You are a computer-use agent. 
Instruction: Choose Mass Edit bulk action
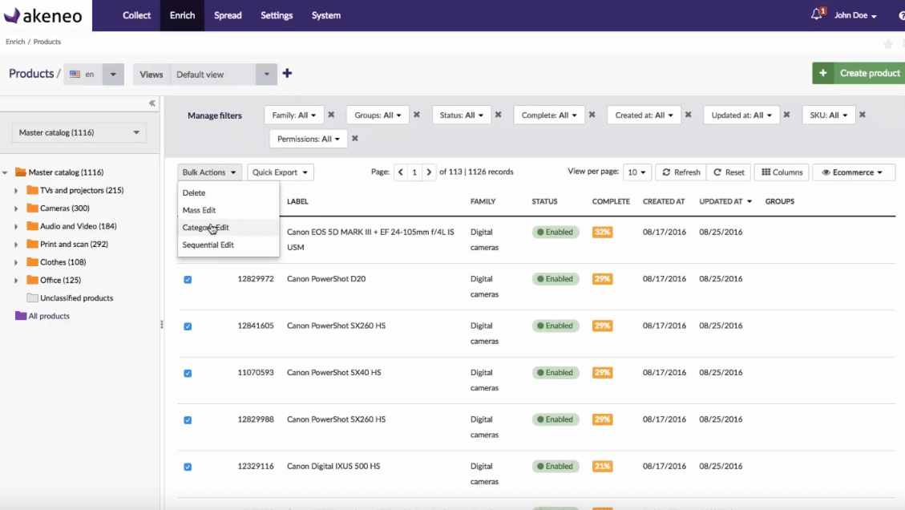[x=228, y=210]
